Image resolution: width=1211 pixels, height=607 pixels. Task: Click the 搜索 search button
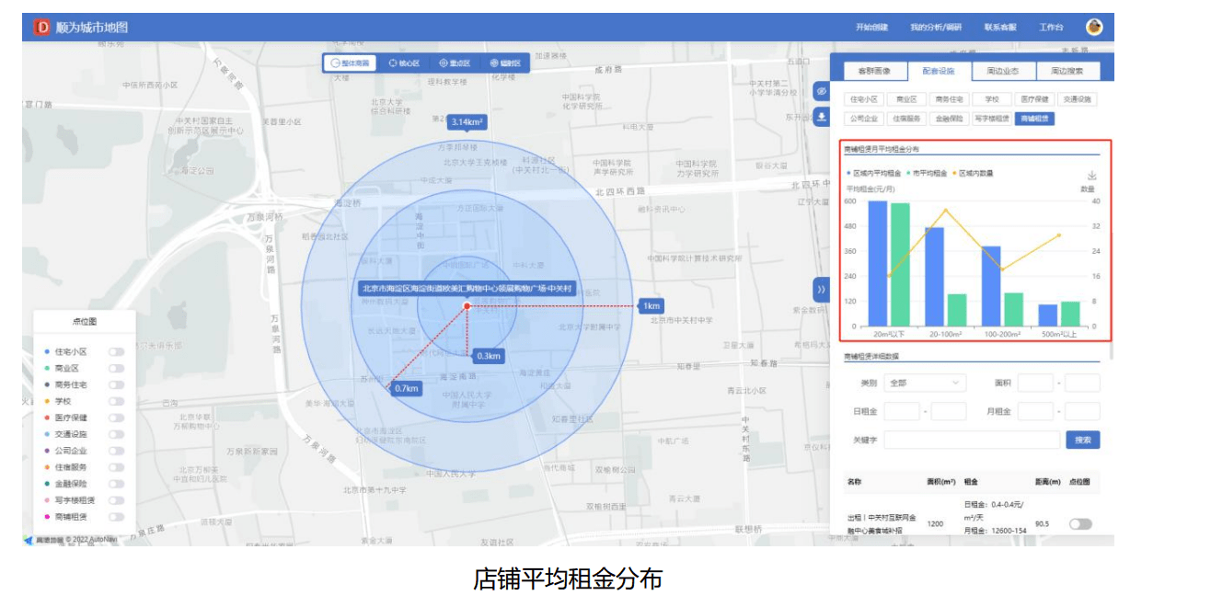(x=1083, y=441)
